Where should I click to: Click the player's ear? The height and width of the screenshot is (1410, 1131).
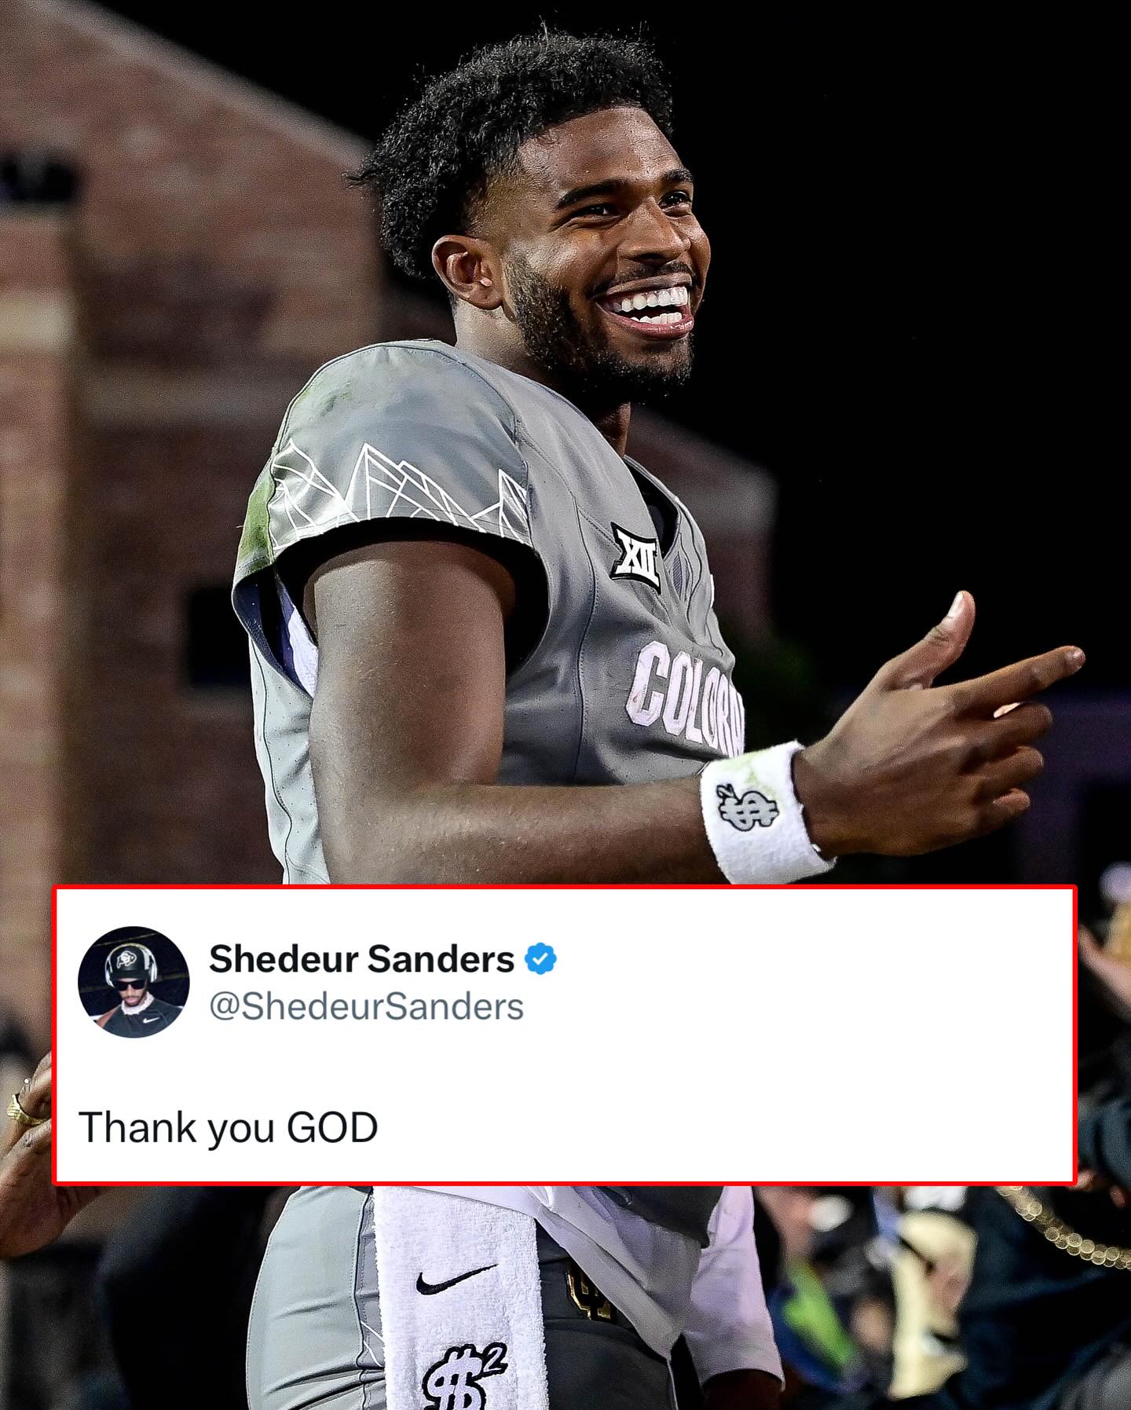point(462,272)
